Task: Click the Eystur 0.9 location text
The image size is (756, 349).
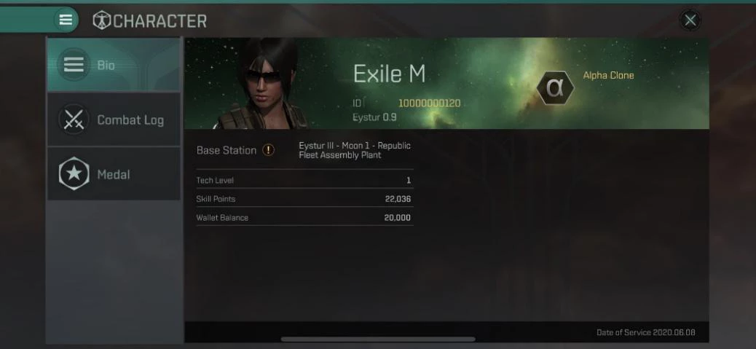Action: [x=374, y=117]
